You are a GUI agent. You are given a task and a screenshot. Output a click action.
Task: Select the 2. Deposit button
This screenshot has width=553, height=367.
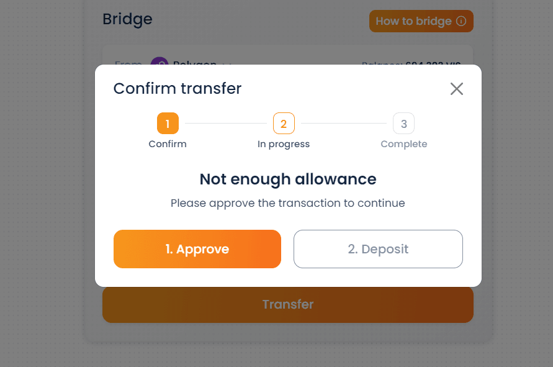click(378, 249)
